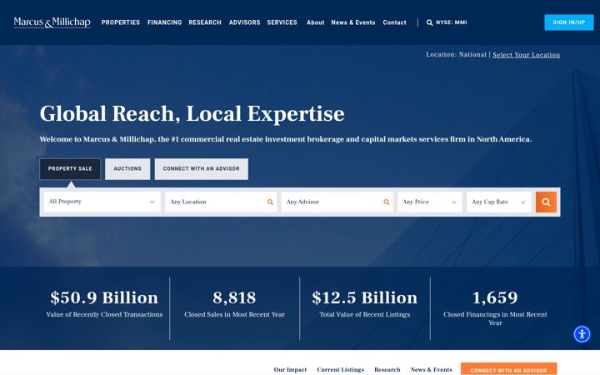The height and width of the screenshot is (375, 600).
Task: Click the Location: National text
Action: coord(456,55)
